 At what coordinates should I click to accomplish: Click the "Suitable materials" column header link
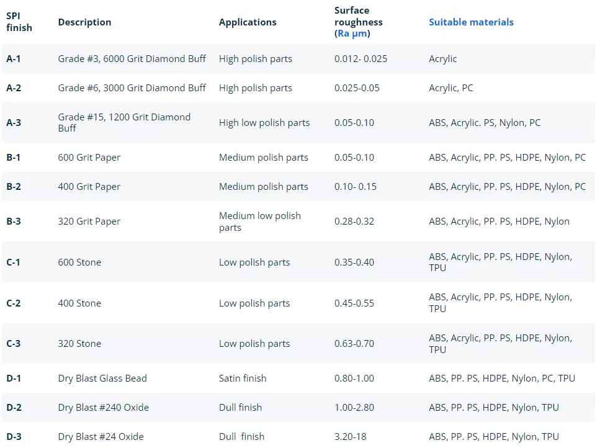pyautogui.click(x=471, y=22)
